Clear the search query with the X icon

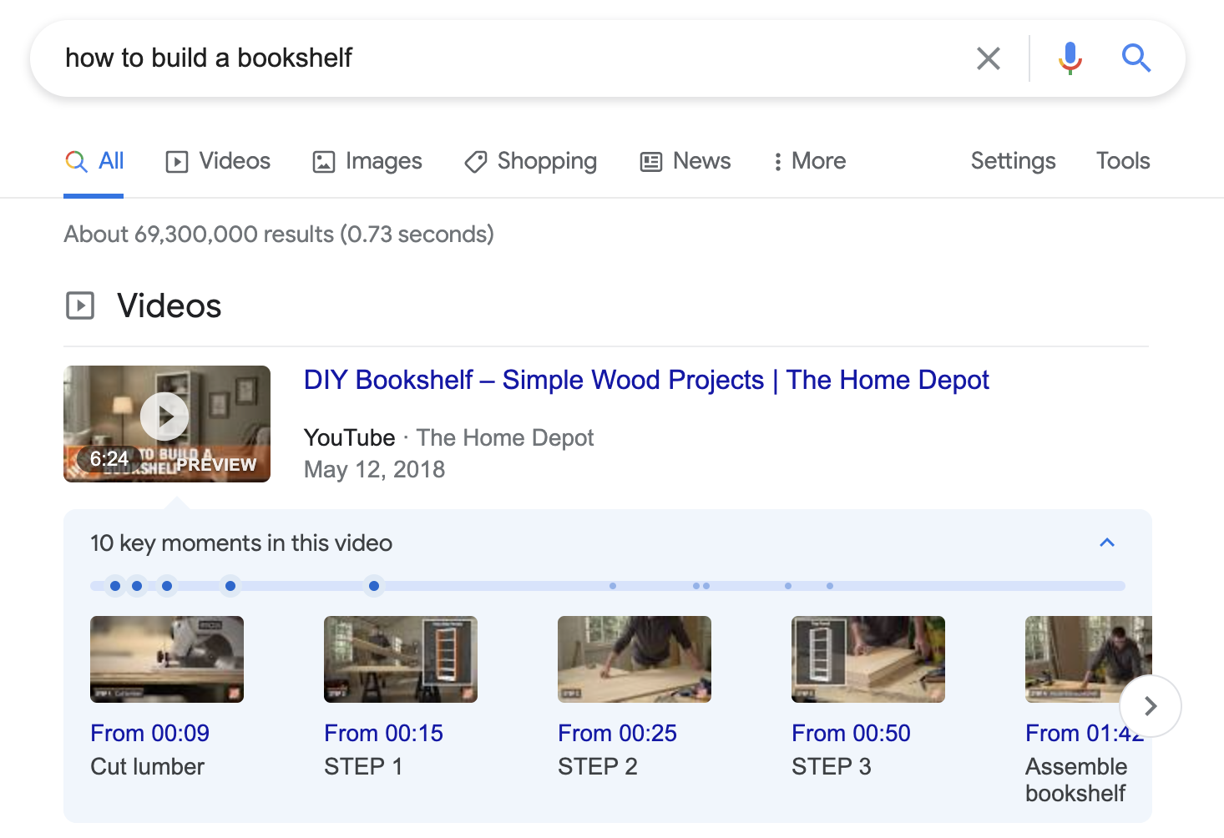click(989, 58)
